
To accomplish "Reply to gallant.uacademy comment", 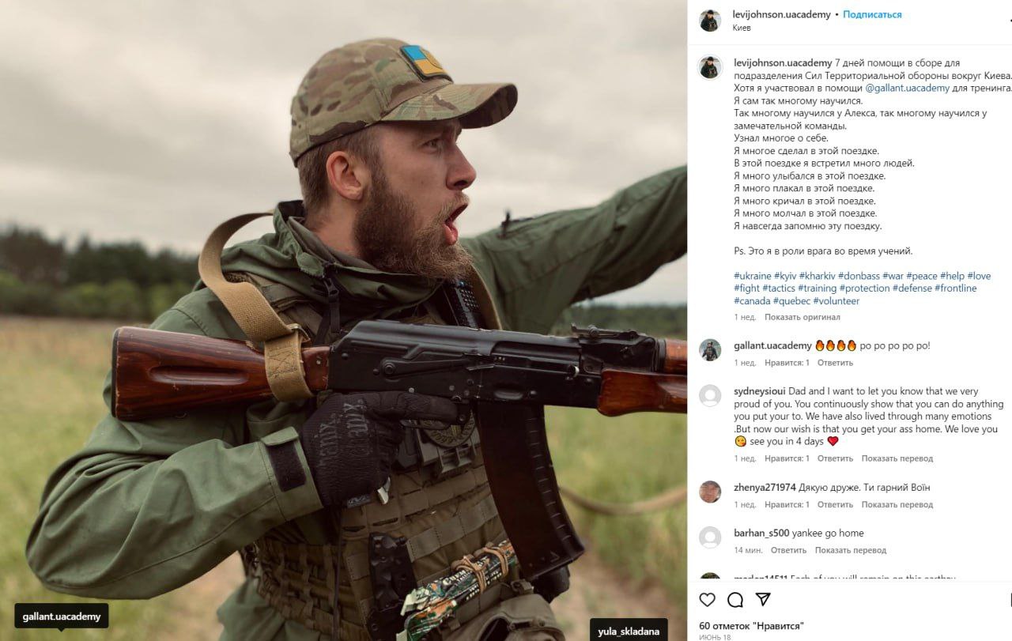I will (x=835, y=363).
